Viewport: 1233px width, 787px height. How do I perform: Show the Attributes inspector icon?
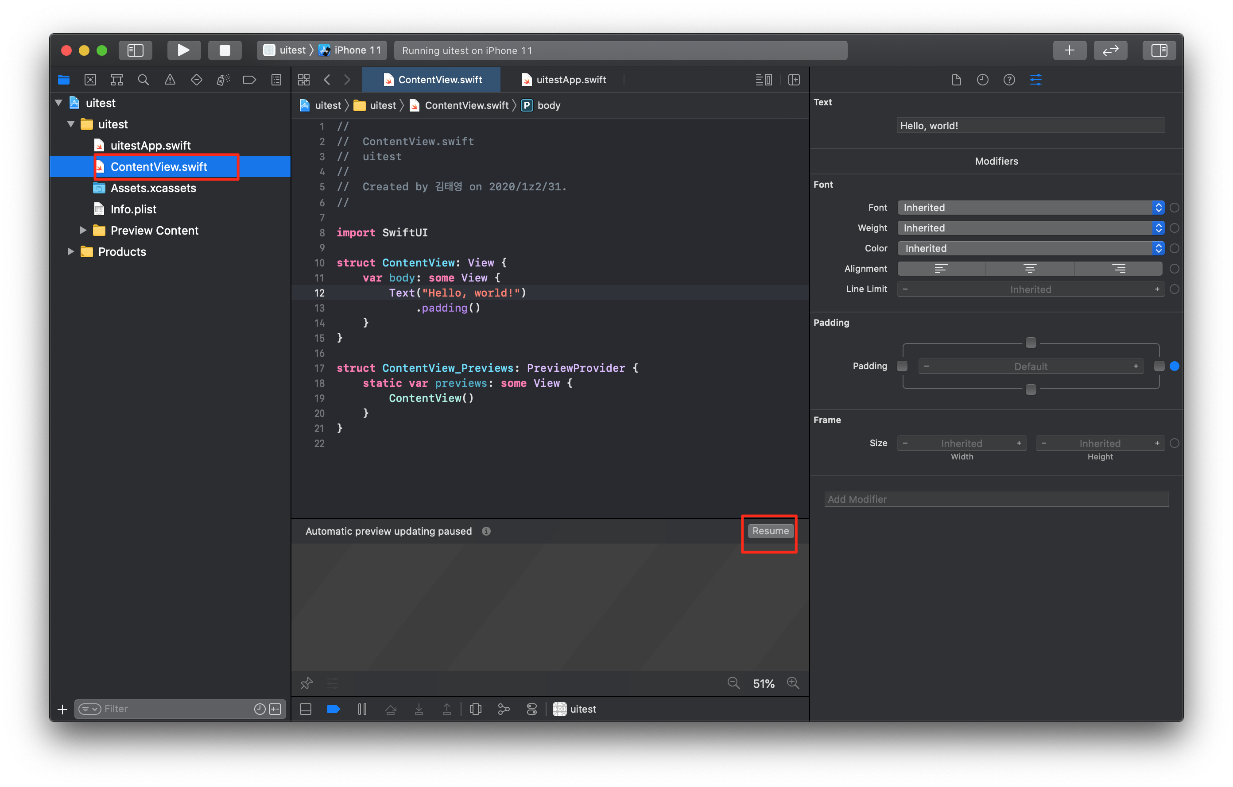1035,80
